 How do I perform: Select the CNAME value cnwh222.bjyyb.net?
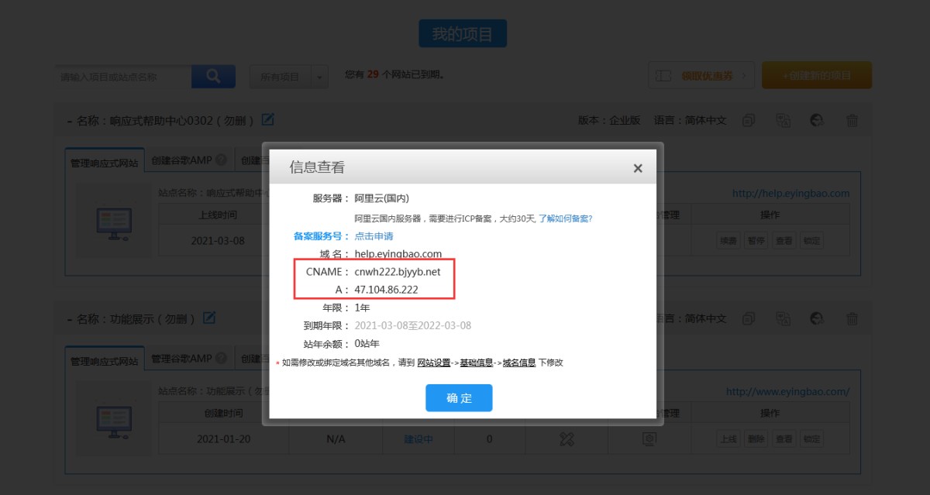tap(397, 272)
